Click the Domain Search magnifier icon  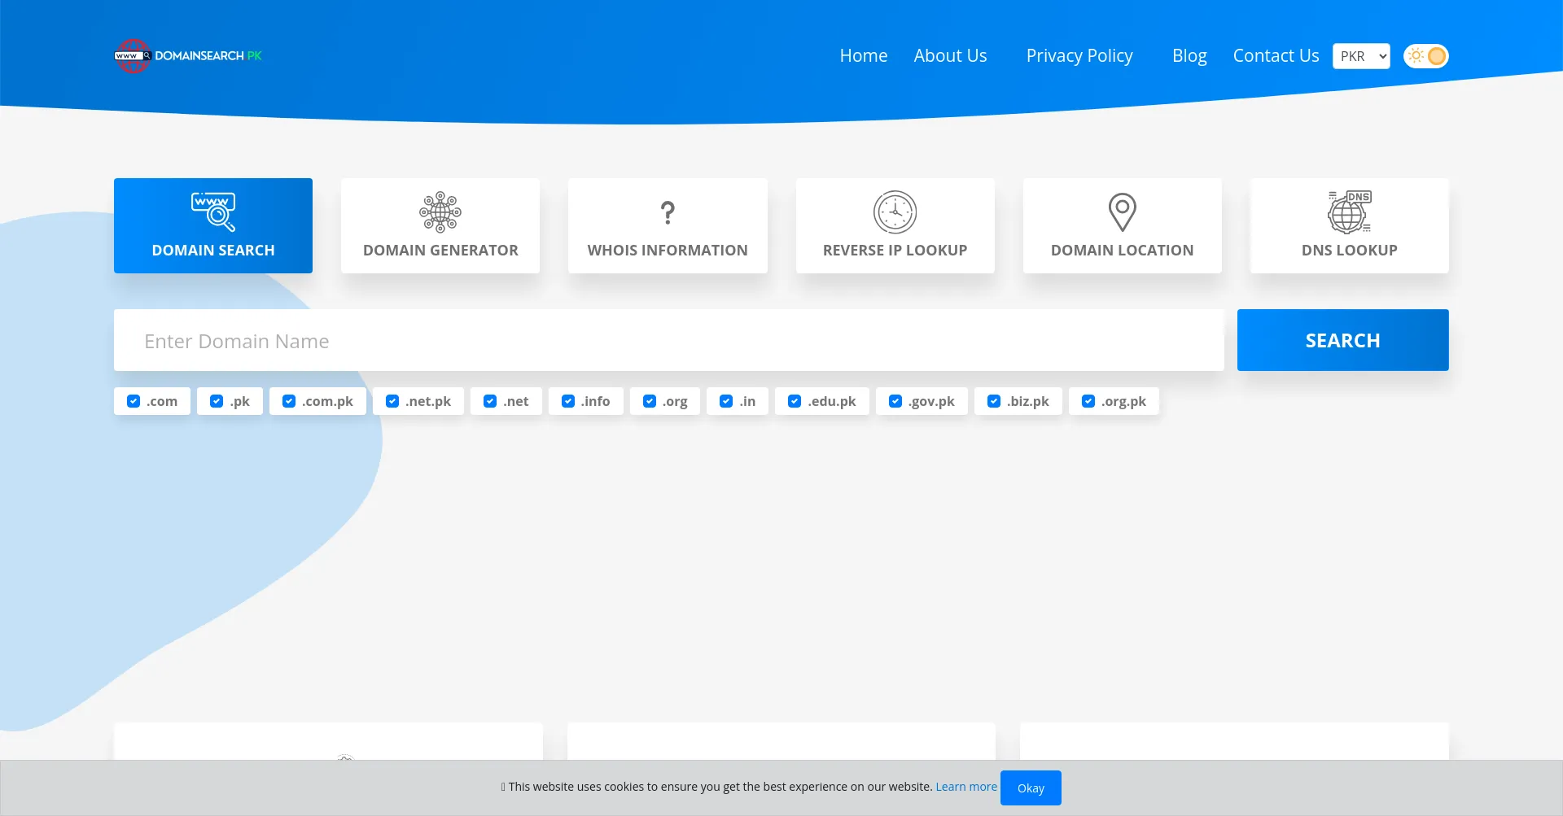click(213, 212)
